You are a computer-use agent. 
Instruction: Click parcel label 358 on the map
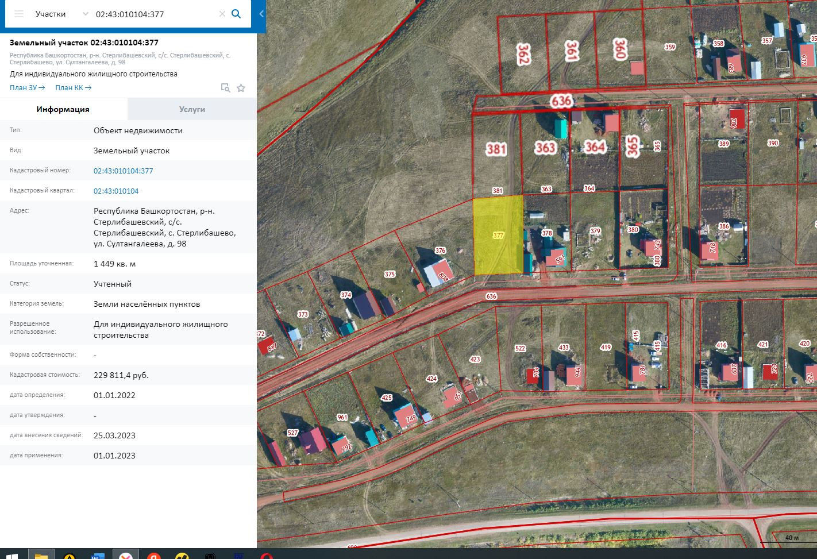[718, 43]
